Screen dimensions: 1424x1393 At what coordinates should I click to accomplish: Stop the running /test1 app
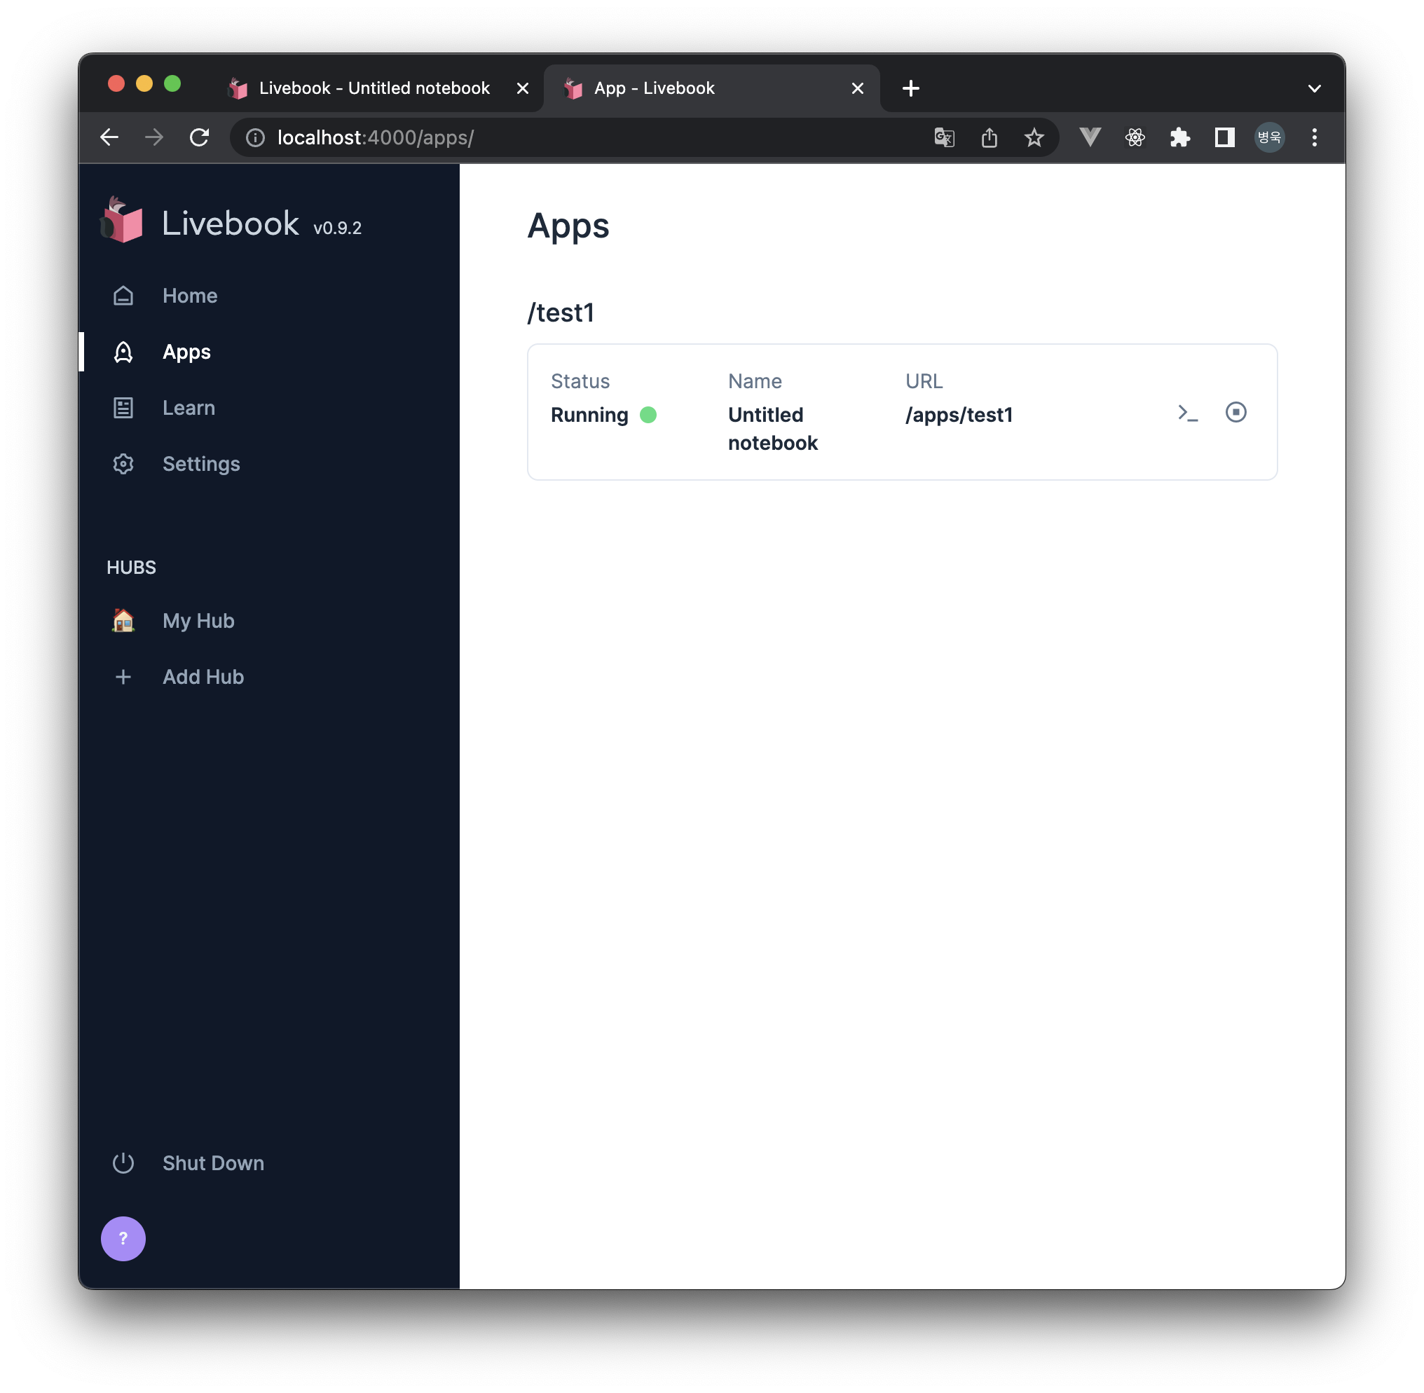point(1236,413)
